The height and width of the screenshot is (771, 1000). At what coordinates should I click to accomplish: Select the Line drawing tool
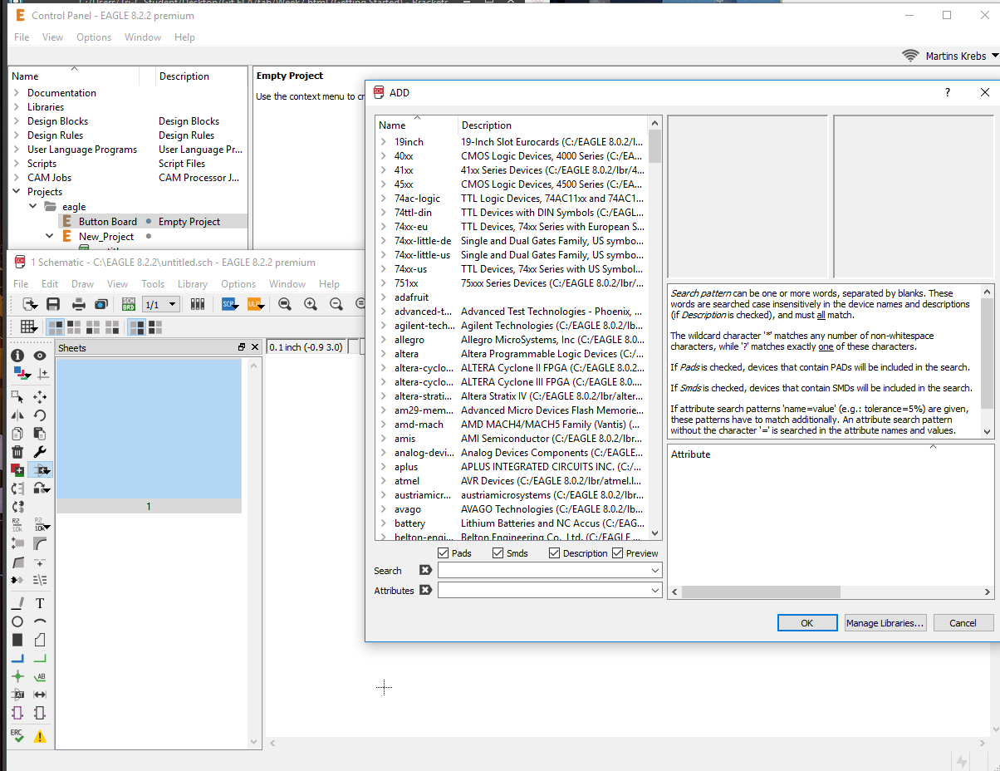click(x=17, y=603)
